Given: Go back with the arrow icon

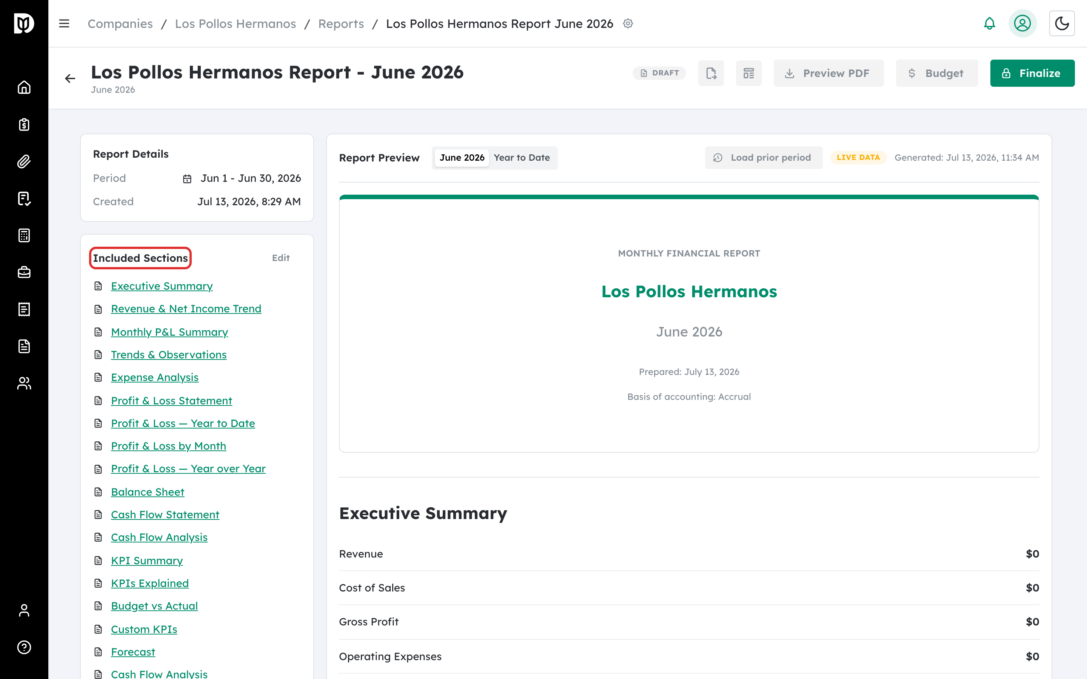Looking at the screenshot, I should pos(69,78).
